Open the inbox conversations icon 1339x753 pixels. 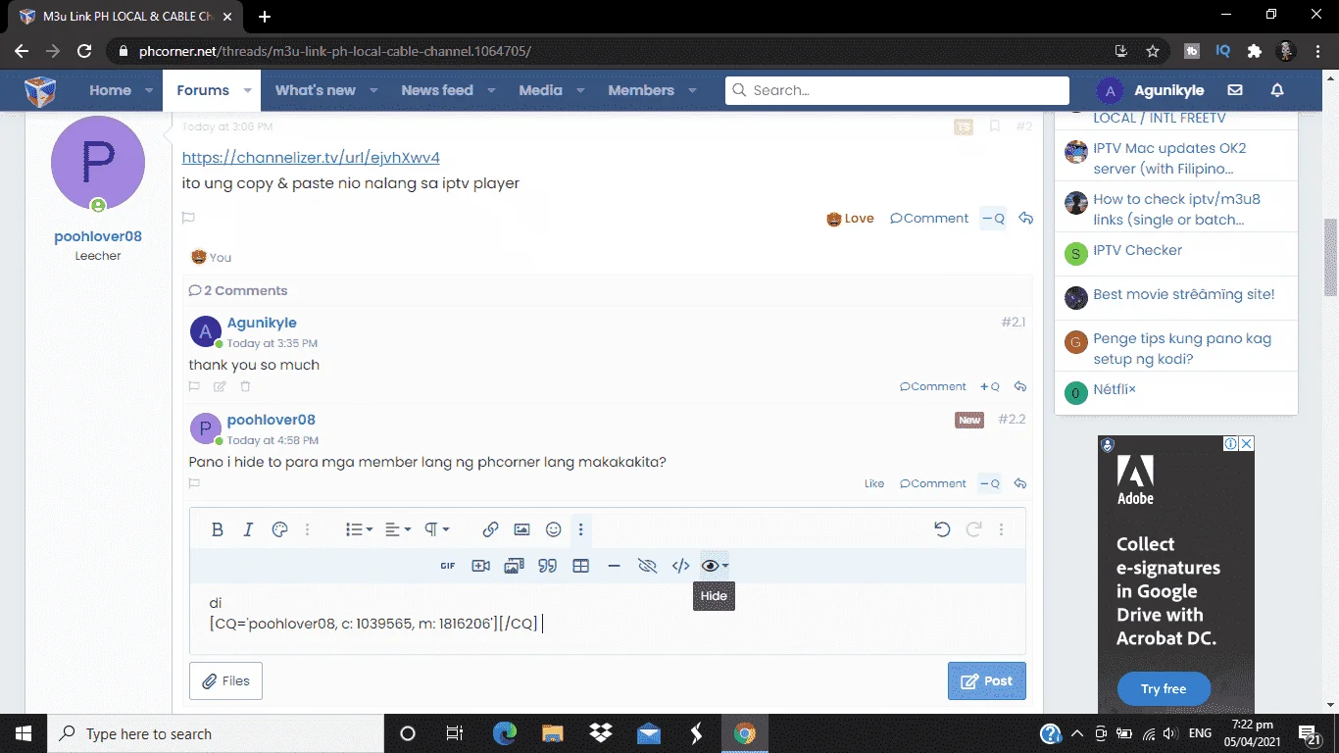(x=1235, y=90)
